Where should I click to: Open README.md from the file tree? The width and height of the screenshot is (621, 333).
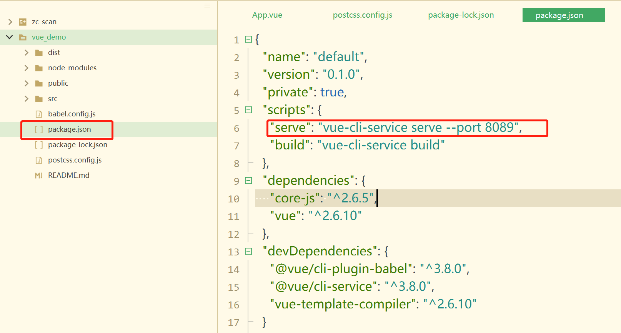coord(69,176)
